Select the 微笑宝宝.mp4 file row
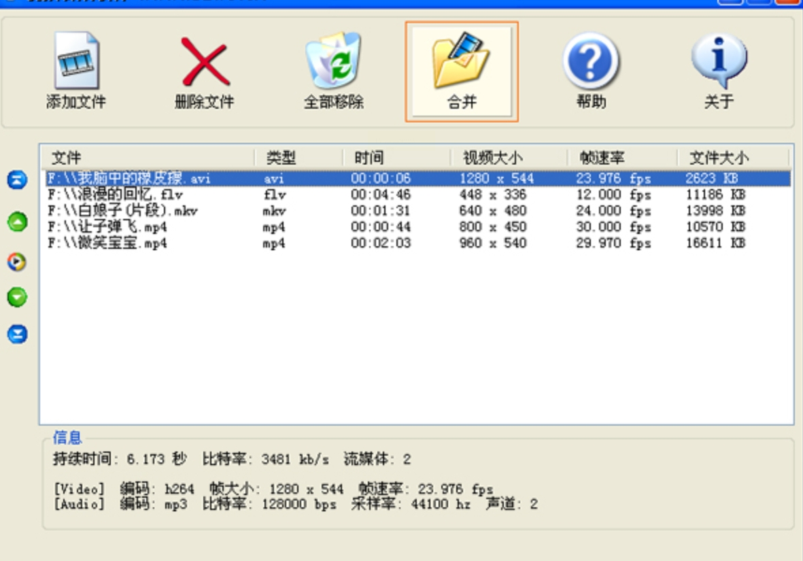The width and height of the screenshot is (803, 561). [417, 243]
